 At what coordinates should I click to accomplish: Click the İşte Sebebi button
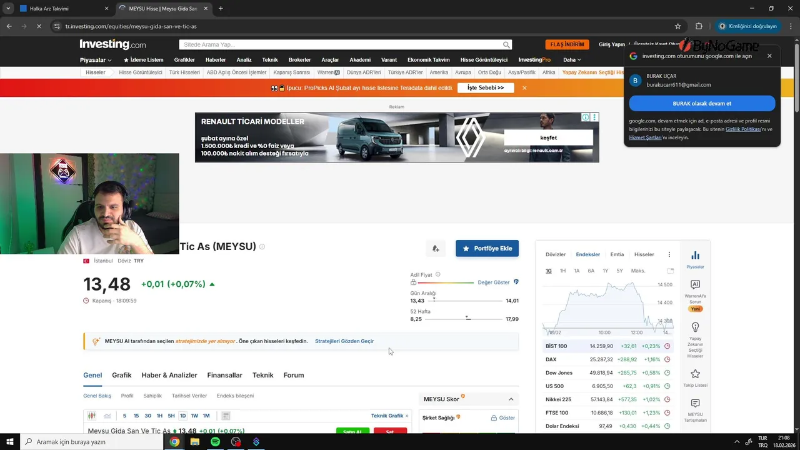(486, 88)
